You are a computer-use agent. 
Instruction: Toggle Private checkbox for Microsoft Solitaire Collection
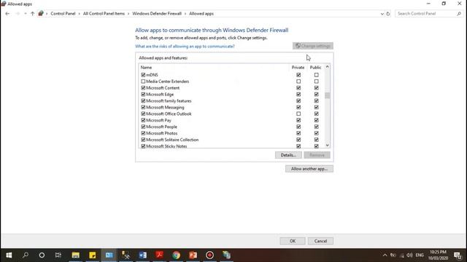click(x=298, y=140)
